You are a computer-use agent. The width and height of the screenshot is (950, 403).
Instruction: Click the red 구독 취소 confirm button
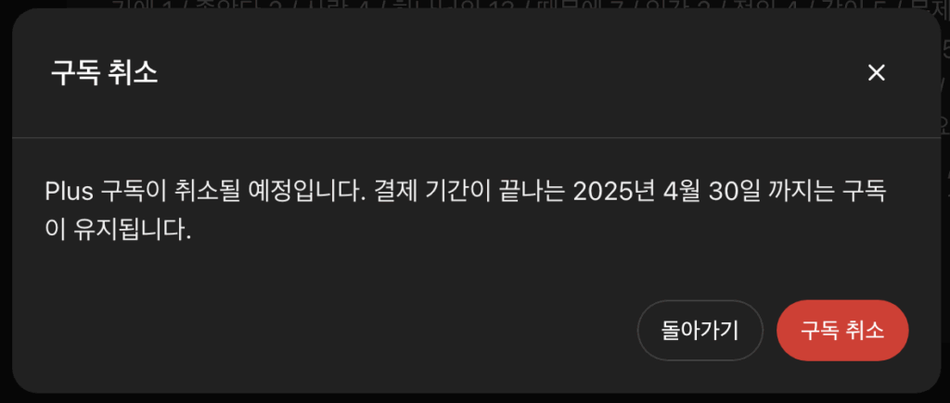pyautogui.click(x=842, y=331)
